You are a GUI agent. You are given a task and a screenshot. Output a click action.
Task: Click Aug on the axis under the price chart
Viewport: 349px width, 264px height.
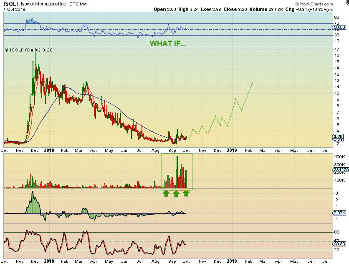pyautogui.click(x=155, y=151)
